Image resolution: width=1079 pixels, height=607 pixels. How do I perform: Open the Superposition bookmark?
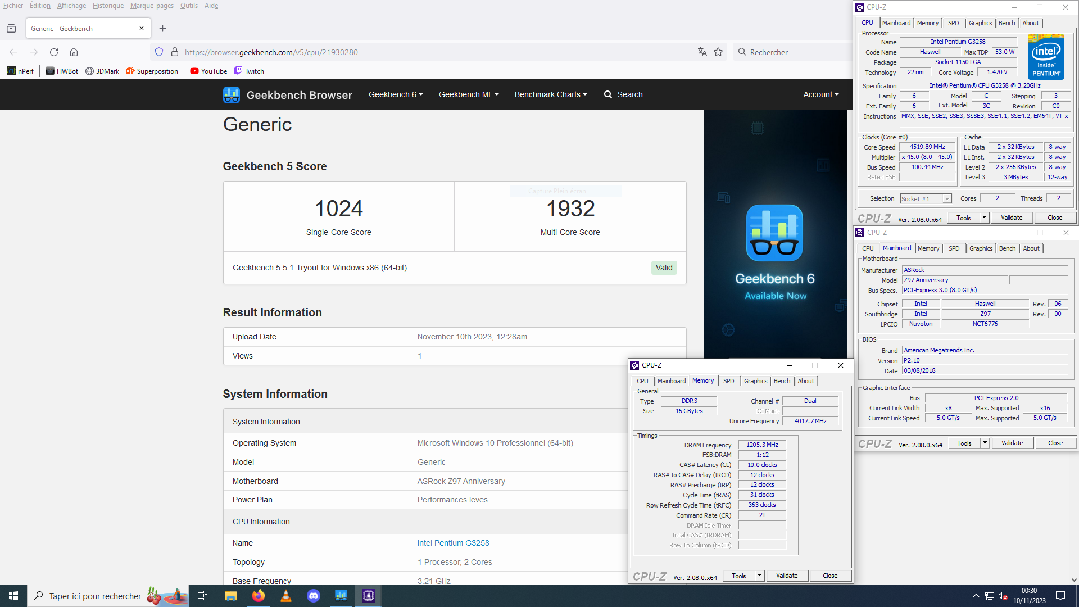152,71
